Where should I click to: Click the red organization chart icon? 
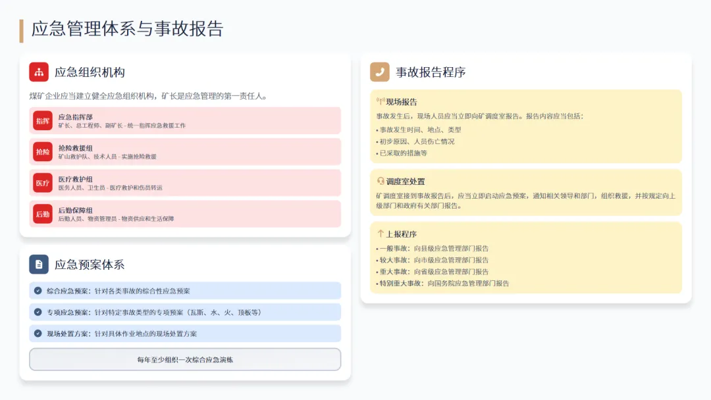39,72
